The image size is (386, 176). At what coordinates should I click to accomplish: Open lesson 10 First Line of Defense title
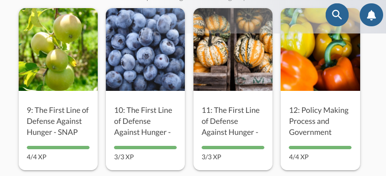pyautogui.click(x=143, y=121)
